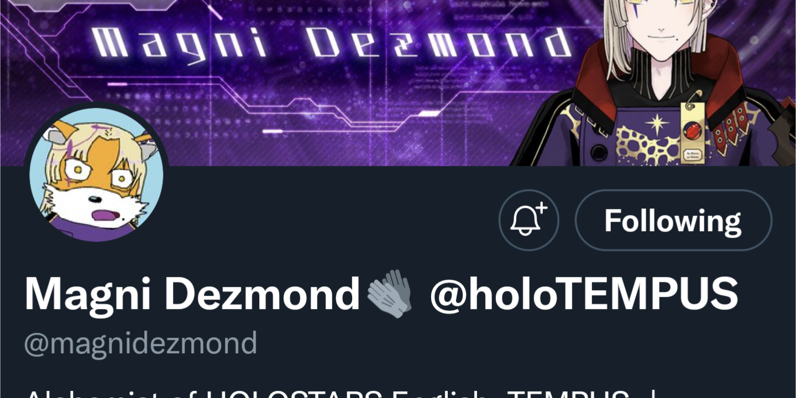Image resolution: width=796 pixels, height=398 pixels.
Task: Click the plus sign on the bell icon
Action: tap(541, 208)
